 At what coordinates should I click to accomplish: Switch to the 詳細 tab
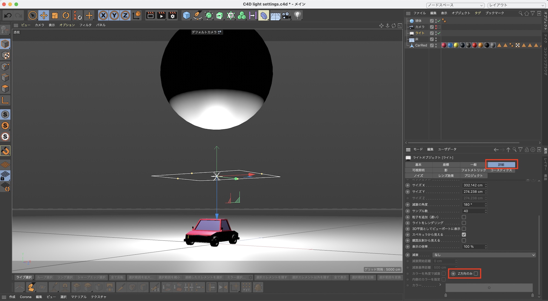[x=501, y=165]
